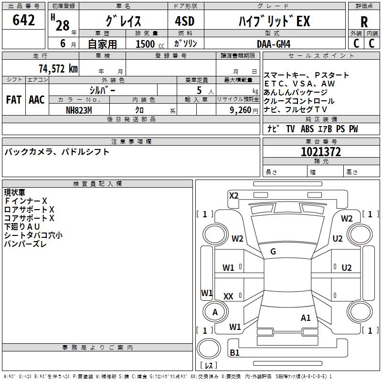Select the "XX" replaced-panel mark on the diagram
382x382 pixels.
(228, 297)
